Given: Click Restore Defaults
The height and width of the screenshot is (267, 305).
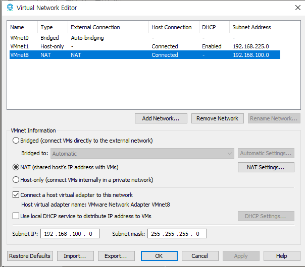Looking at the screenshot, I should click(x=30, y=256).
